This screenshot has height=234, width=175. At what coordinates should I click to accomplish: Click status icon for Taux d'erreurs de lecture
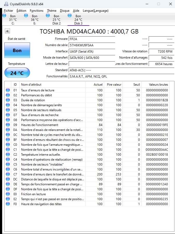coord(8,90)
